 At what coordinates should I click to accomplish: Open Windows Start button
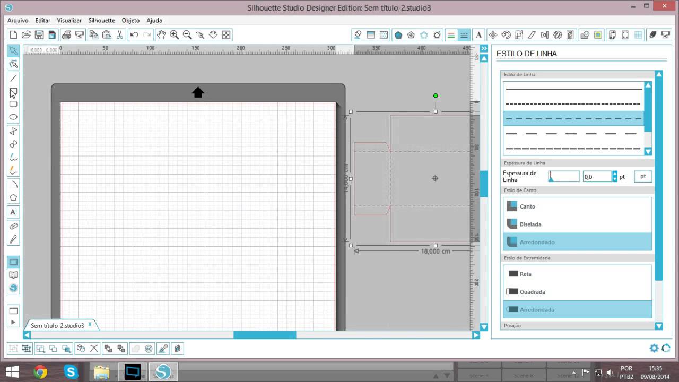point(12,371)
